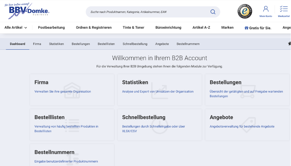Click Verwalten Sie ihre gesamte Organisation link
291x166 pixels.
coord(63,91)
